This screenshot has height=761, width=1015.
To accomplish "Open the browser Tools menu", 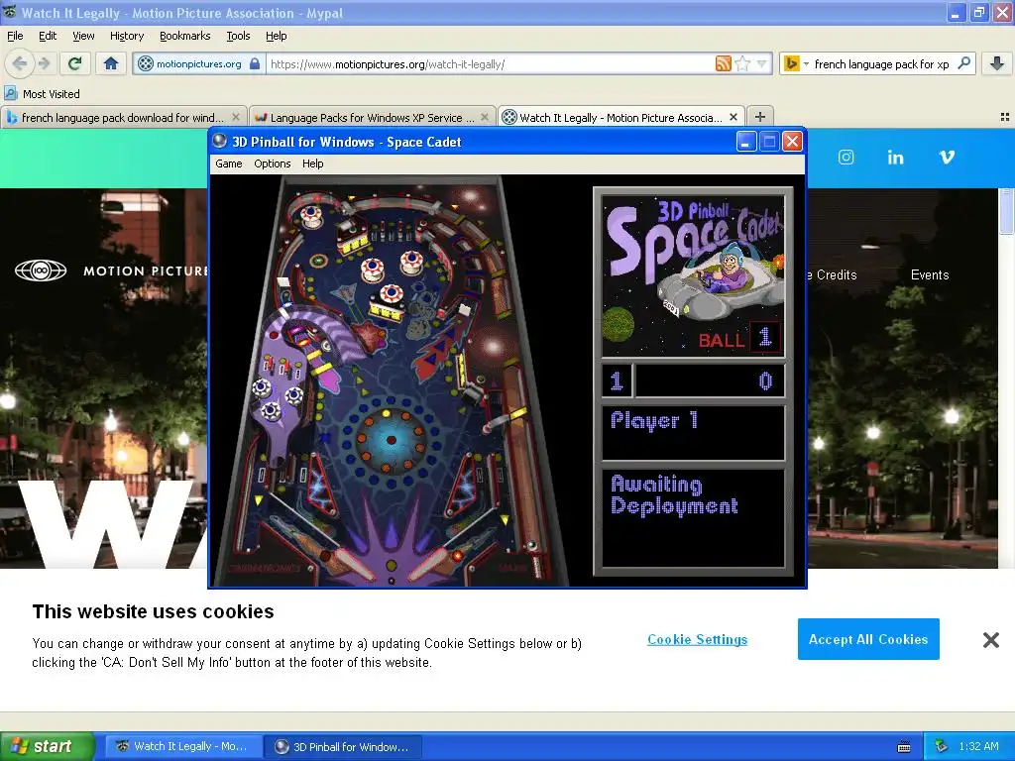I will (238, 36).
